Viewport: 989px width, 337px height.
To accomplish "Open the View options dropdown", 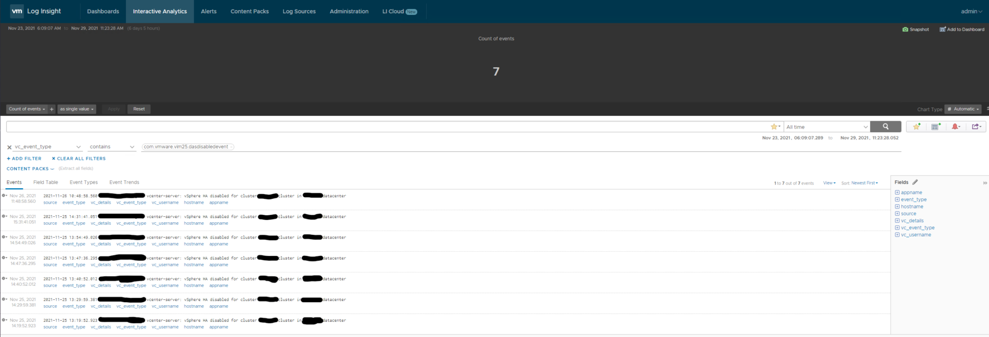I will 829,183.
